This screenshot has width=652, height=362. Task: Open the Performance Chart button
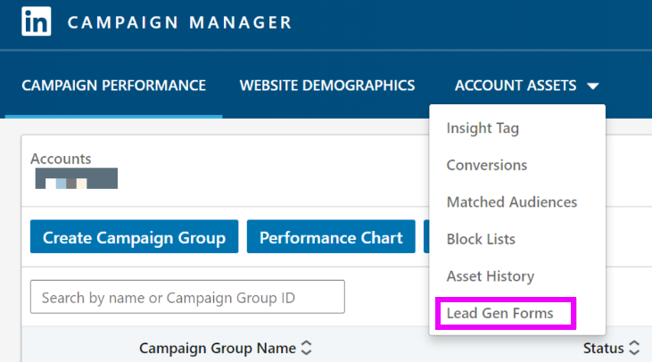coord(331,238)
